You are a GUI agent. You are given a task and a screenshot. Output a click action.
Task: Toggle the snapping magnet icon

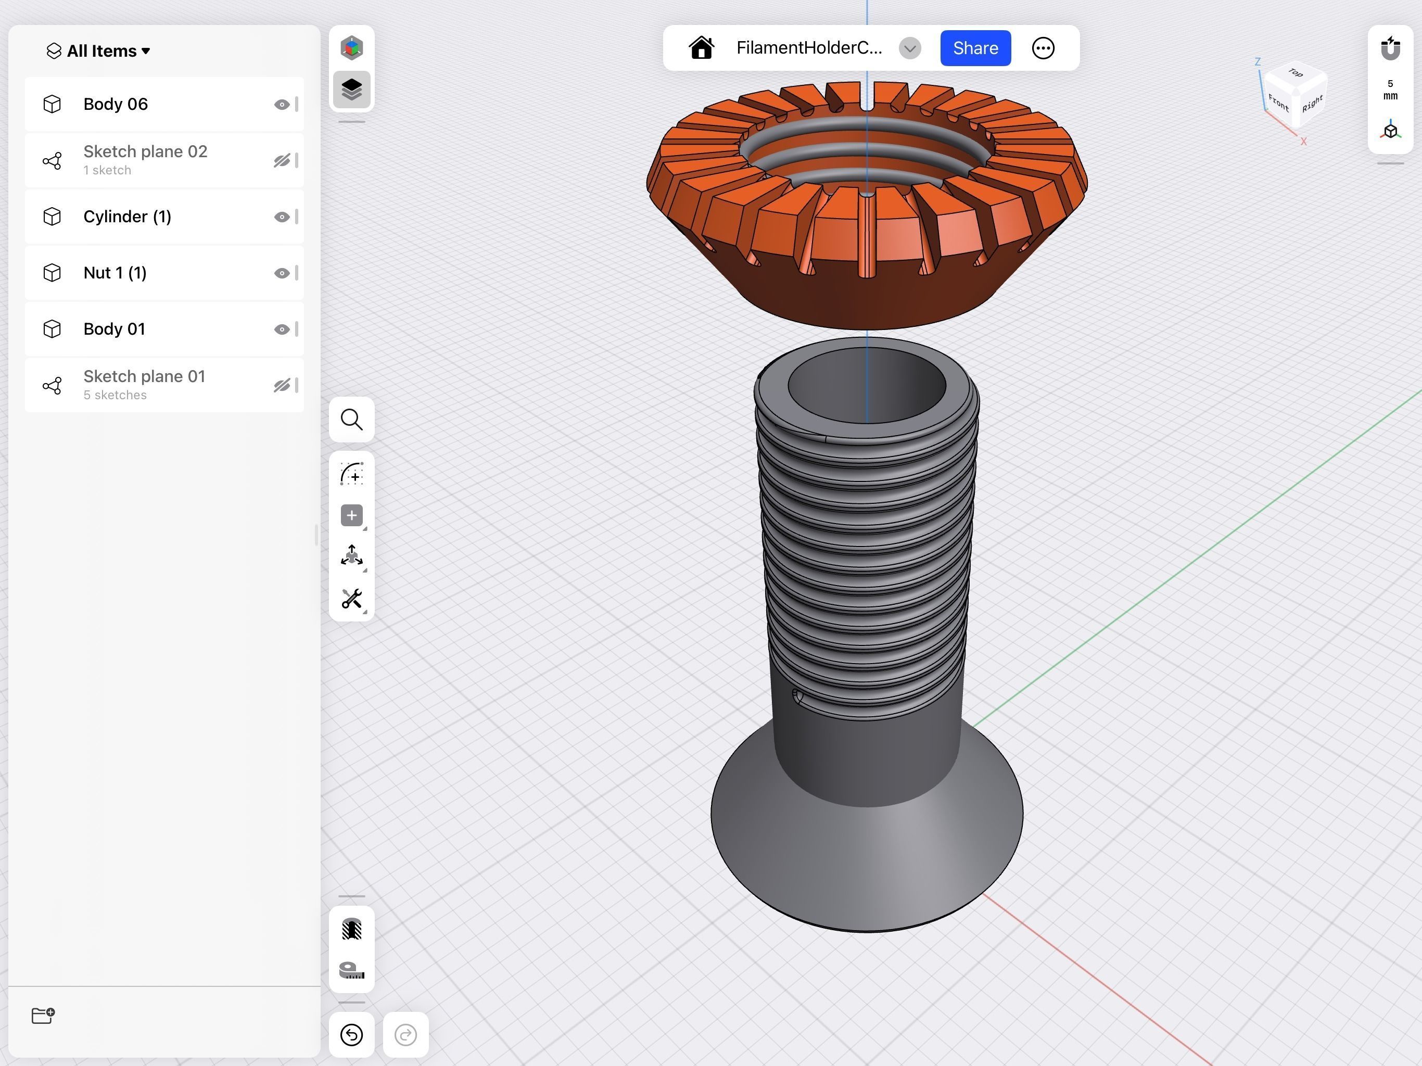click(1390, 48)
